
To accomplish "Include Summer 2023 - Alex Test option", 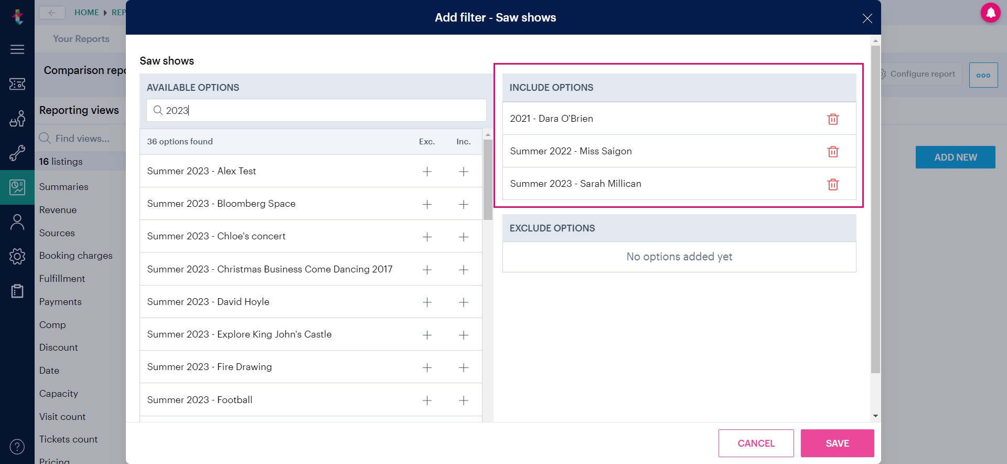I will click(x=464, y=172).
